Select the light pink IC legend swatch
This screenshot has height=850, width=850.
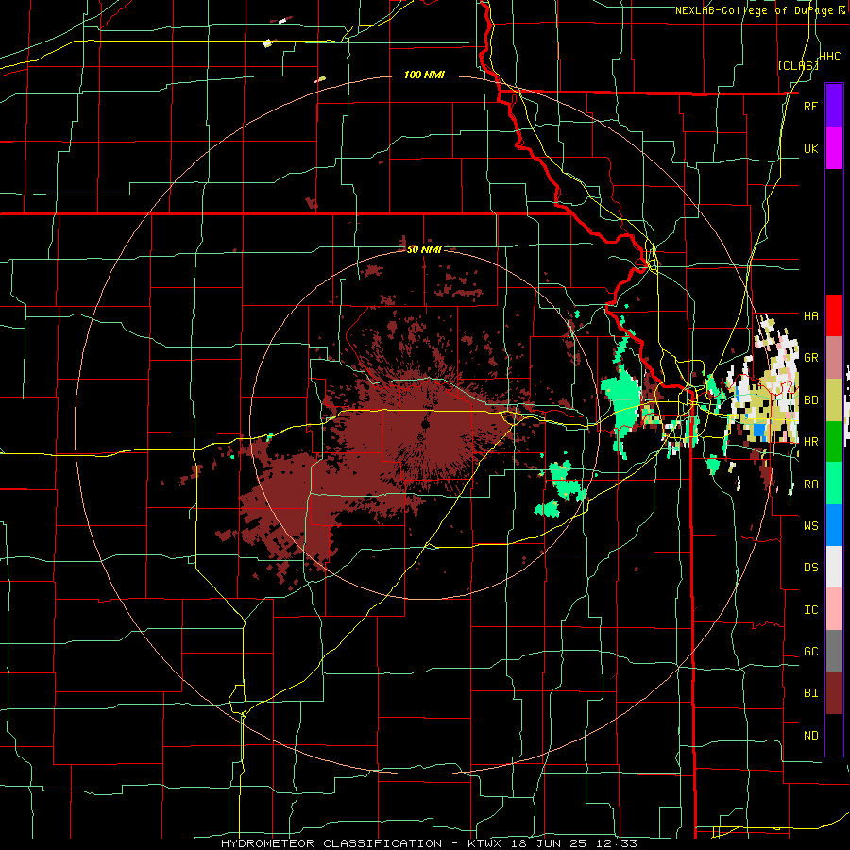click(x=834, y=609)
